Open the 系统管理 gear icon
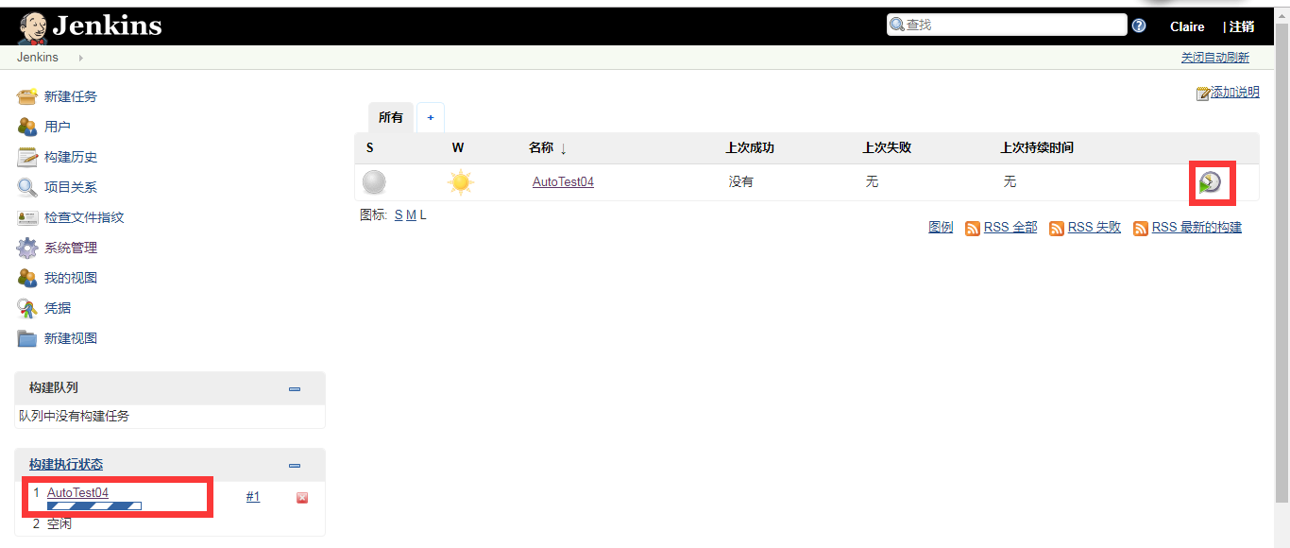This screenshot has width=1290, height=548. (27, 248)
